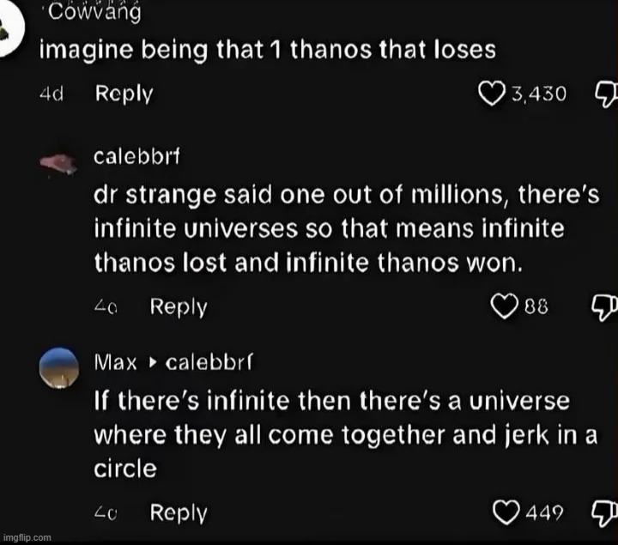The width and height of the screenshot is (618, 545).
Task: Like calebbrf's comment about dr strange
Action: [x=506, y=306]
